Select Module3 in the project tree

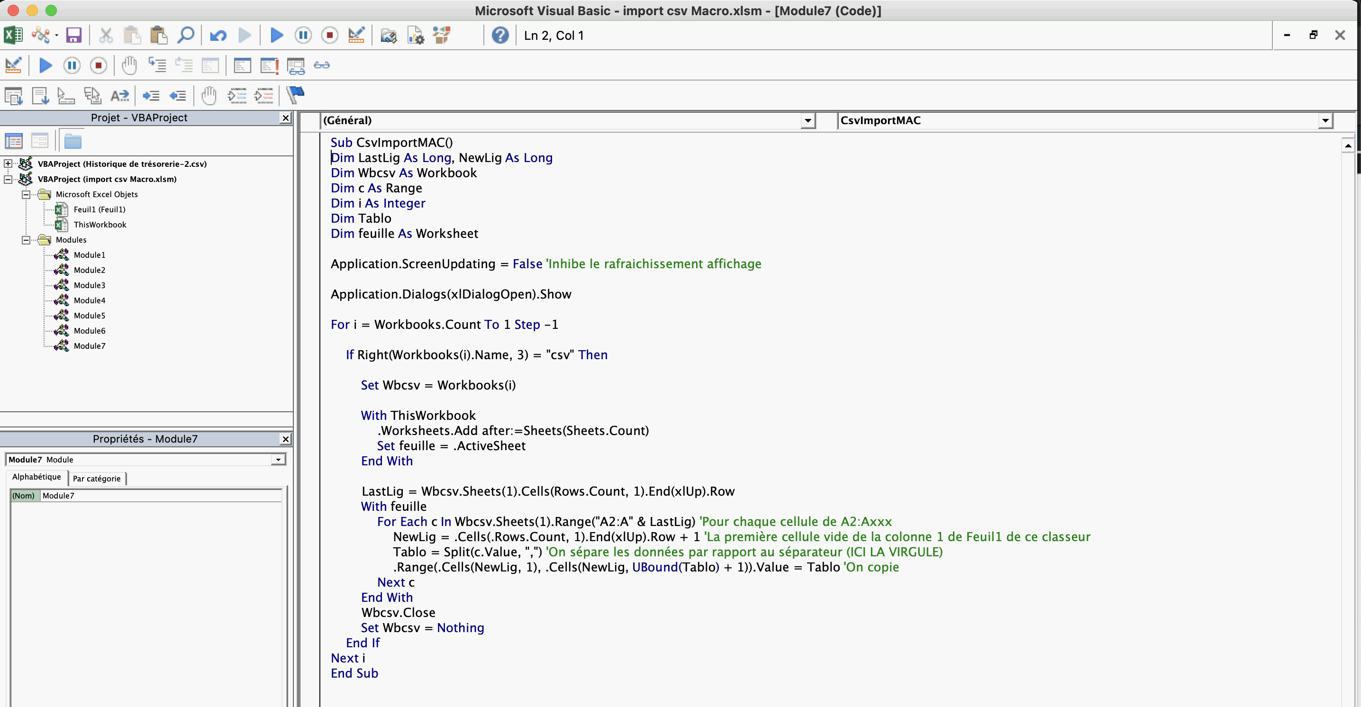coord(89,285)
